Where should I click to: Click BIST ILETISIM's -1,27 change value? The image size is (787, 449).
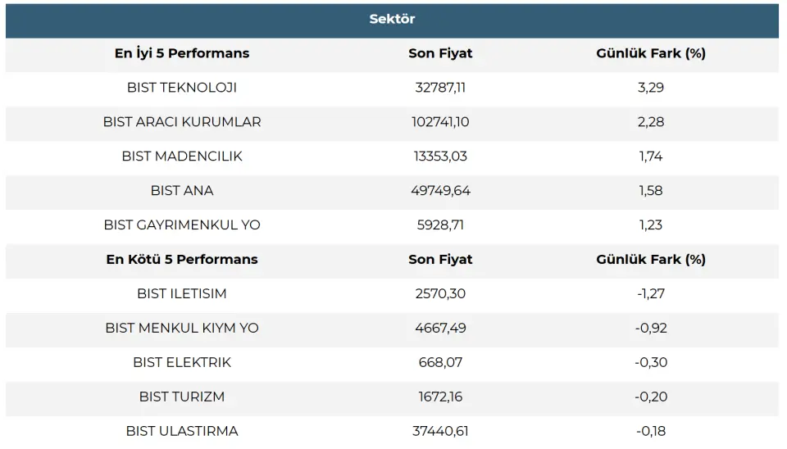651,294
